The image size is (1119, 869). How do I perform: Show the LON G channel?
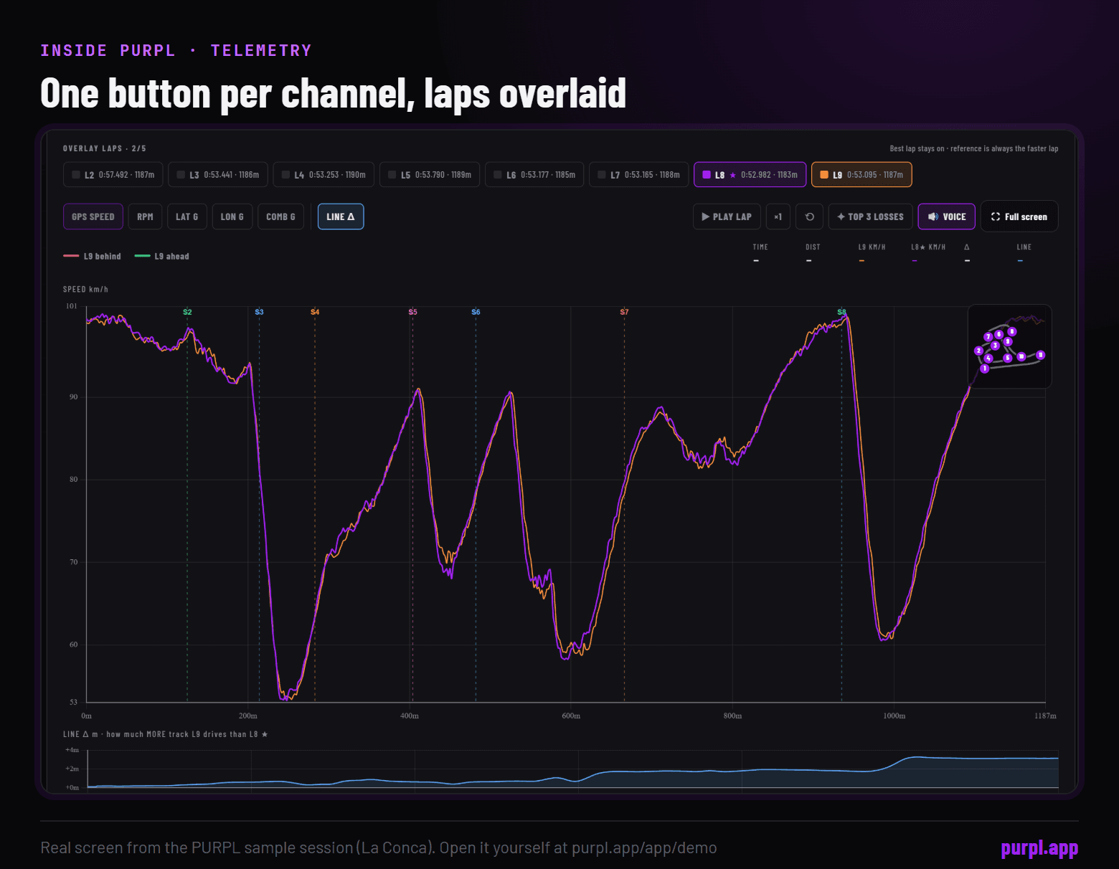point(232,217)
